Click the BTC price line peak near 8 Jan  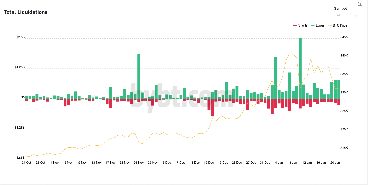(290, 54)
